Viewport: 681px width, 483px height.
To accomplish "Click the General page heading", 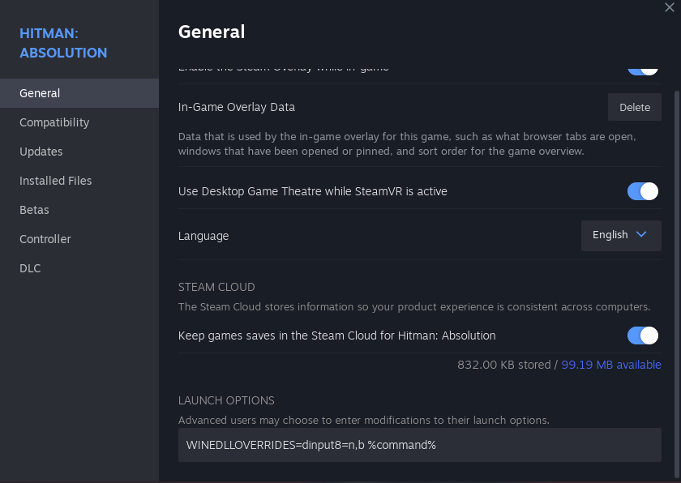I will click(x=212, y=32).
